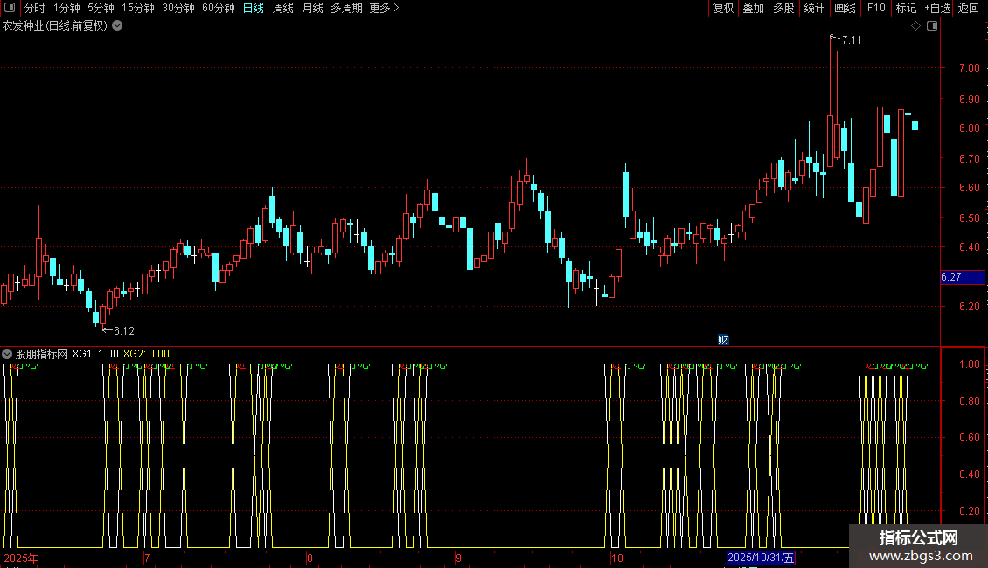
Task: Select the 30分钟 period
Action: click(178, 8)
